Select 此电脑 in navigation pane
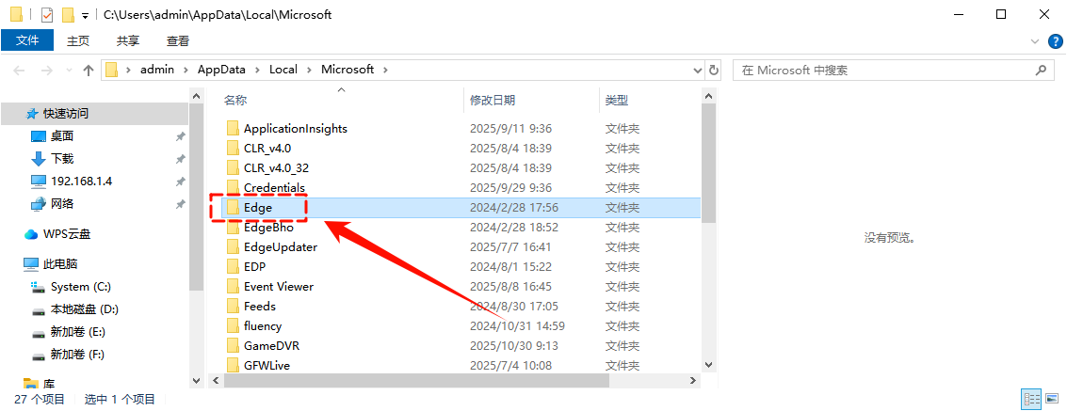The width and height of the screenshot is (1067, 411). [x=60, y=263]
